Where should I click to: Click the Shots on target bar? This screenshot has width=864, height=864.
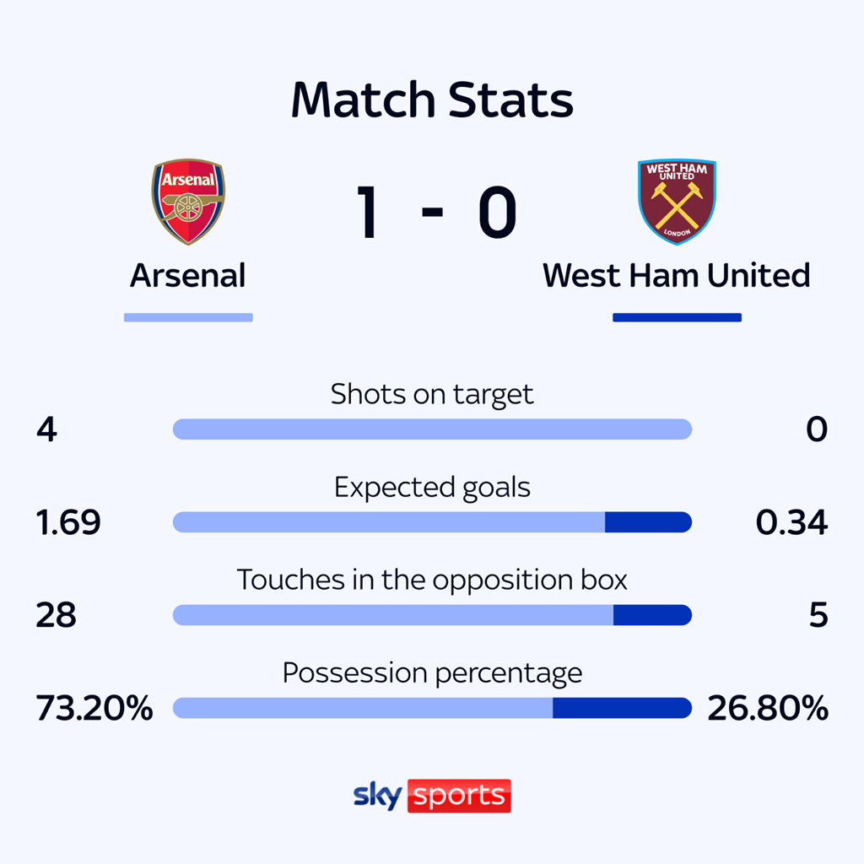pos(432,429)
